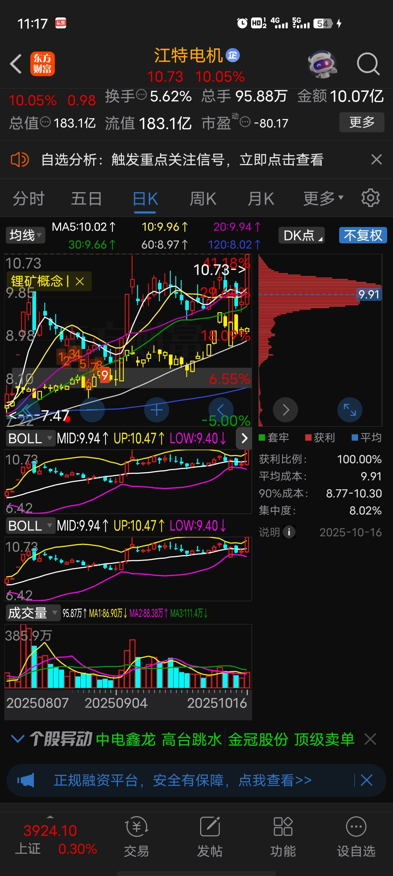
Task: Tap the 上证 index 3924.10 quote
Action: [55, 840]
